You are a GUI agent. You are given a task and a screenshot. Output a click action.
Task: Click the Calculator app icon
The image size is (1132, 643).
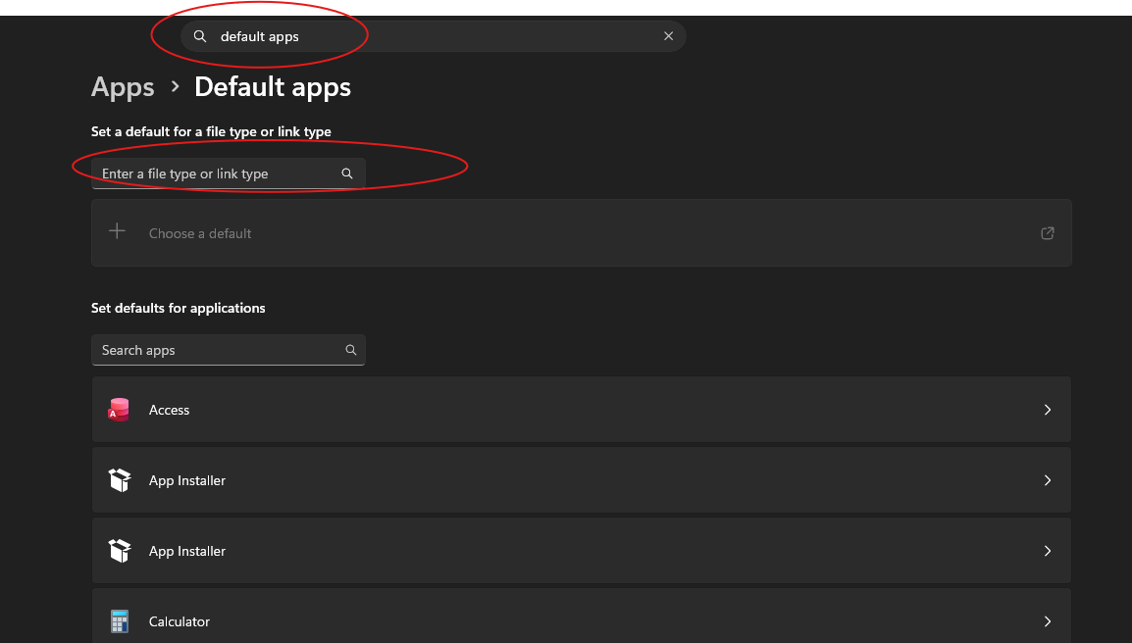119,621
